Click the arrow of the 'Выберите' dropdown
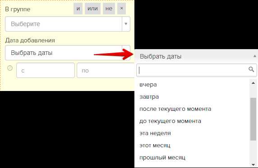This screenshot has width=258, height=168. click(x=126, y=24)
